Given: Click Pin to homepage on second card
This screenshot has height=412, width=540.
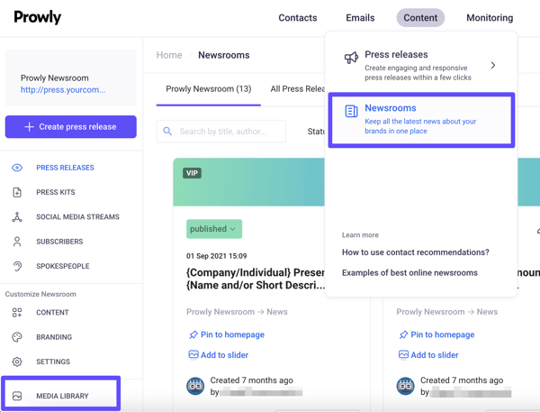Looking at the screenshot, I should click(443, 334).
